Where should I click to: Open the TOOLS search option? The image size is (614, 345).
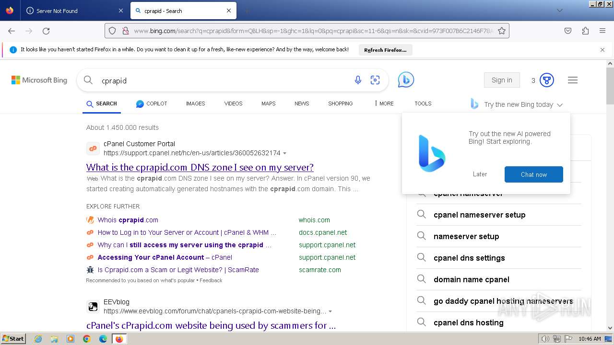423,103
